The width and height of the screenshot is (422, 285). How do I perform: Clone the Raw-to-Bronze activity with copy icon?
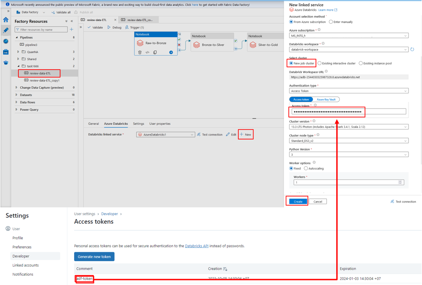pyautogui.click(x=155, y=53)
